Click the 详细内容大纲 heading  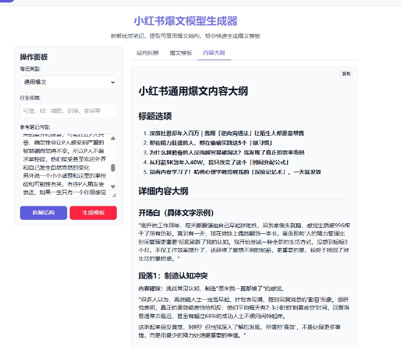pos(163,191)
